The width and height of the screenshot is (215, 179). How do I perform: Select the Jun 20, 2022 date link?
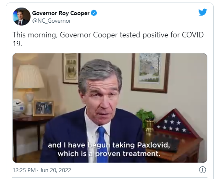(x=55, y=170)
